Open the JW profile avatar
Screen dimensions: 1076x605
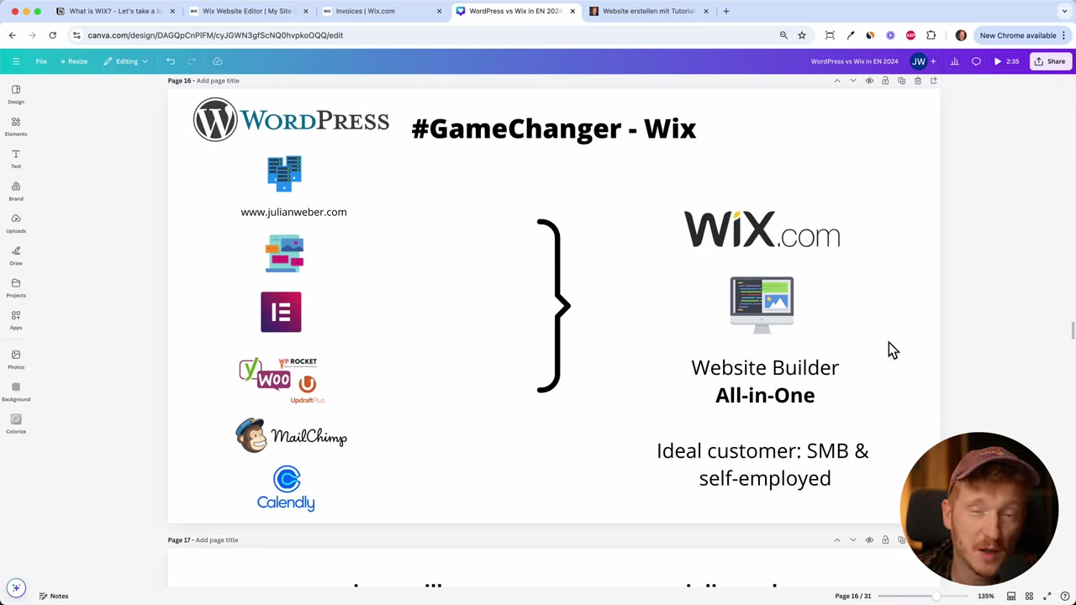tap(919, 61)
